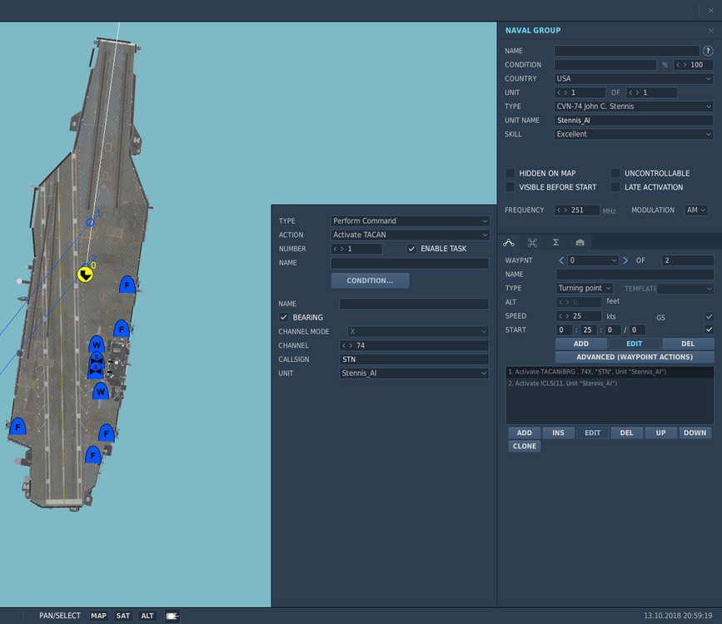Click the help question mark next to NAME
Viewport: 722px width, 624px height.
[x=708, y=51]
